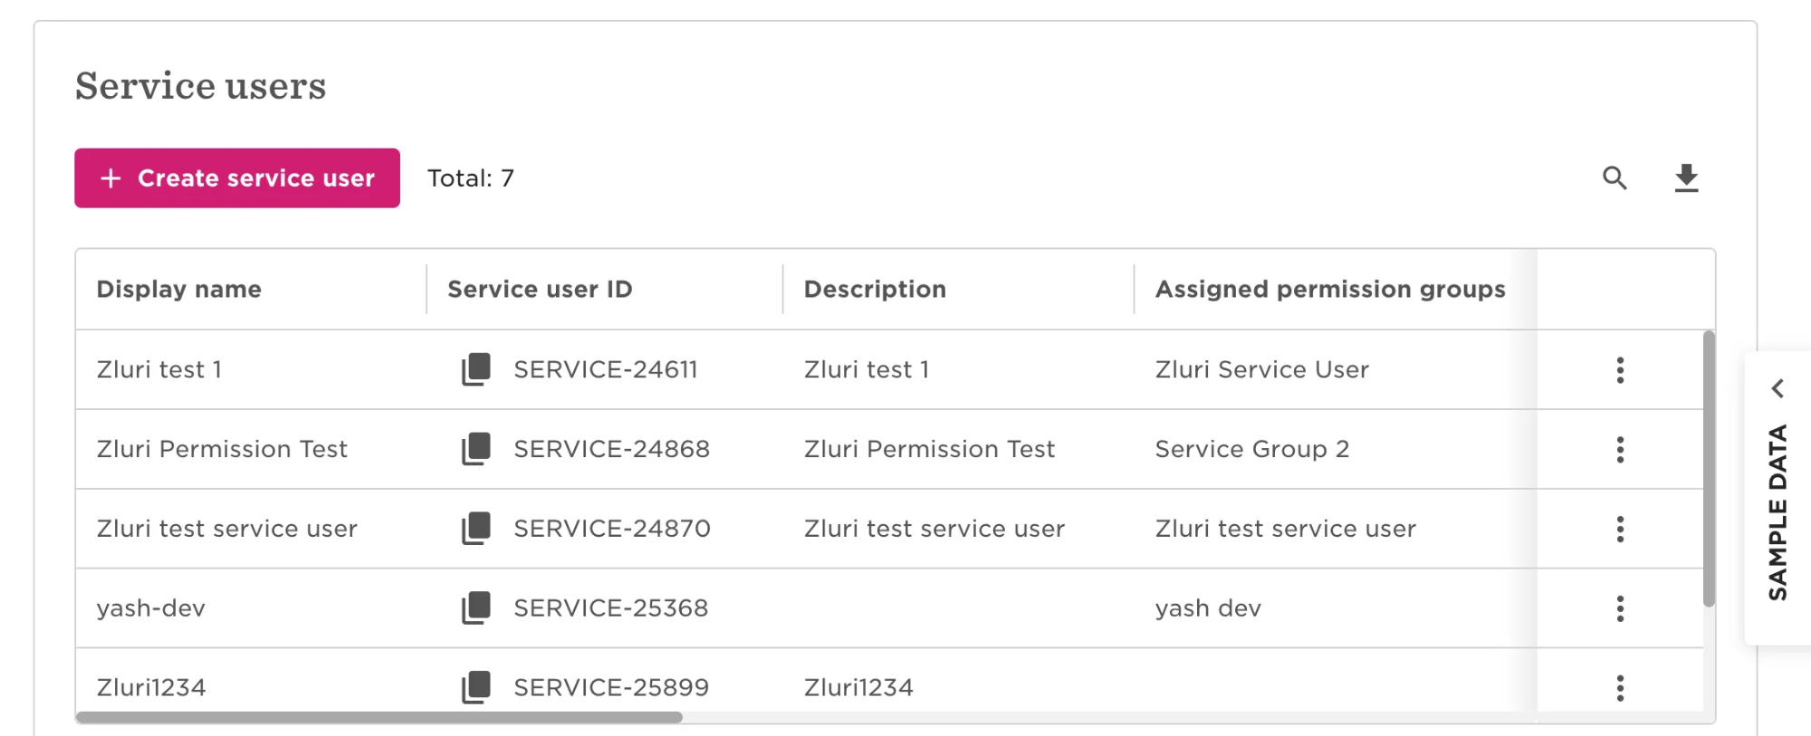
Task: Expand the SAMPLE DATA side panel chevron
Action: (1777, 388)
